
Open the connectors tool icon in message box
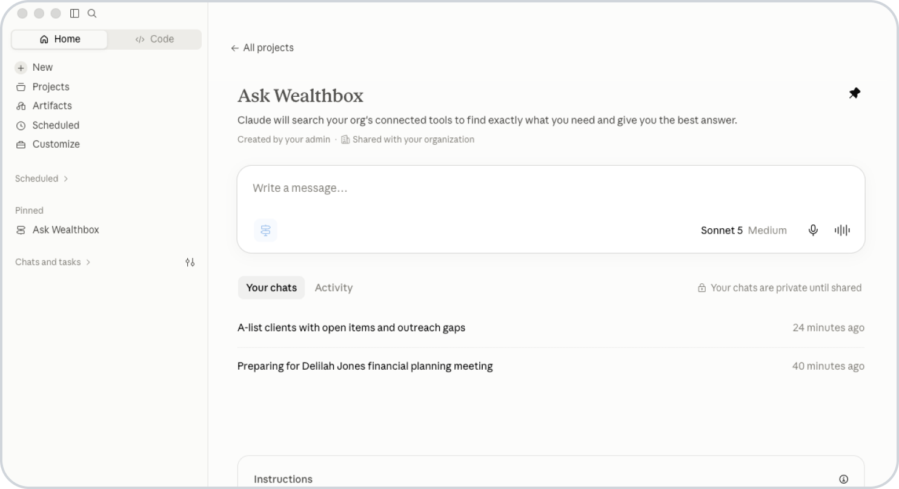point(265,231)
